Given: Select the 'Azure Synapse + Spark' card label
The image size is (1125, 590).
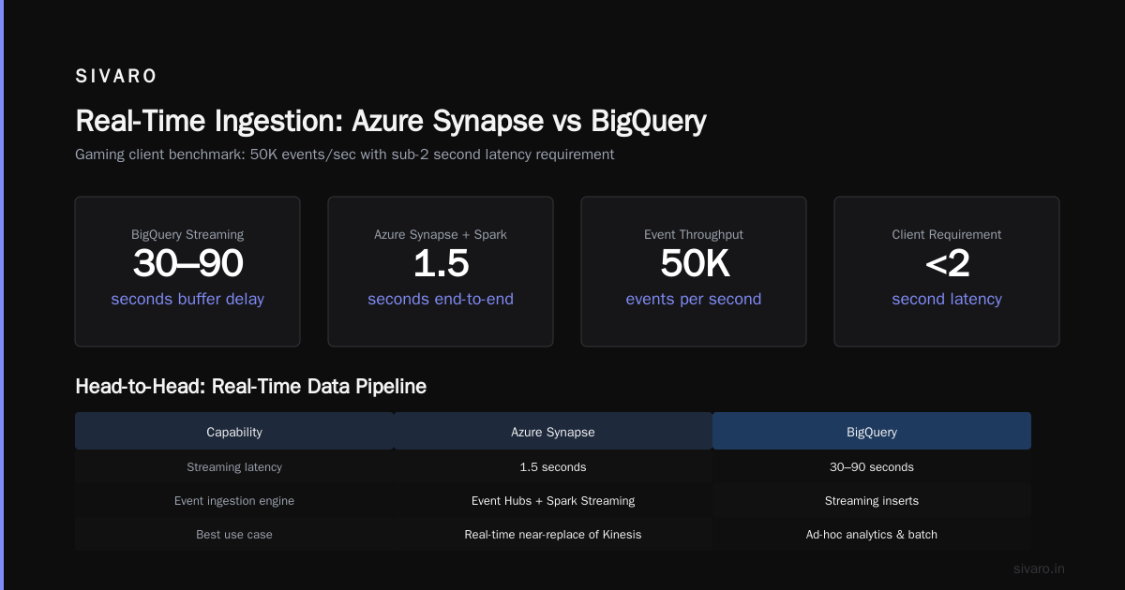Looking at the screenshot, I should point(441,235).
